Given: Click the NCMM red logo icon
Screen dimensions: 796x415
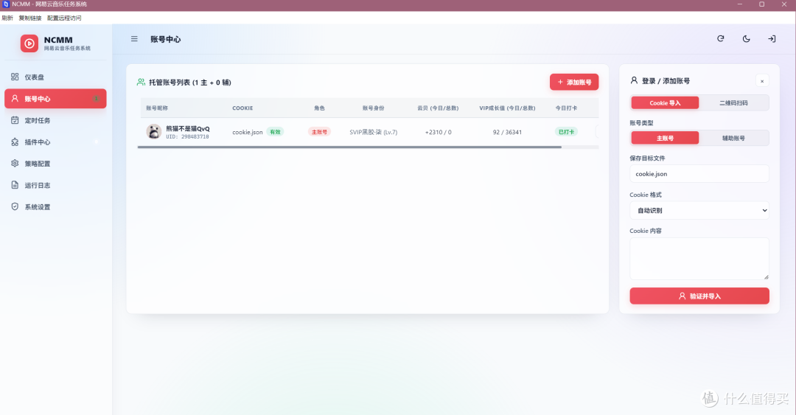Looking at the screenshot, I should coord(29,43).
